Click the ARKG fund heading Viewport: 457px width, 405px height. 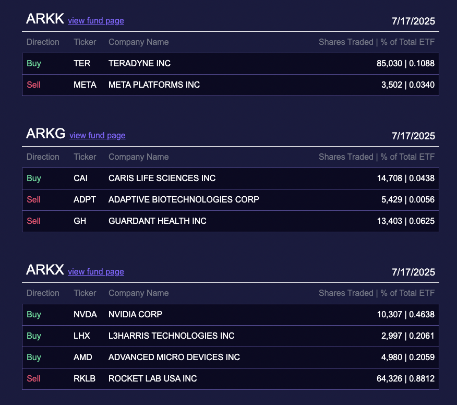pyautogui.click(x=45, y=134)
